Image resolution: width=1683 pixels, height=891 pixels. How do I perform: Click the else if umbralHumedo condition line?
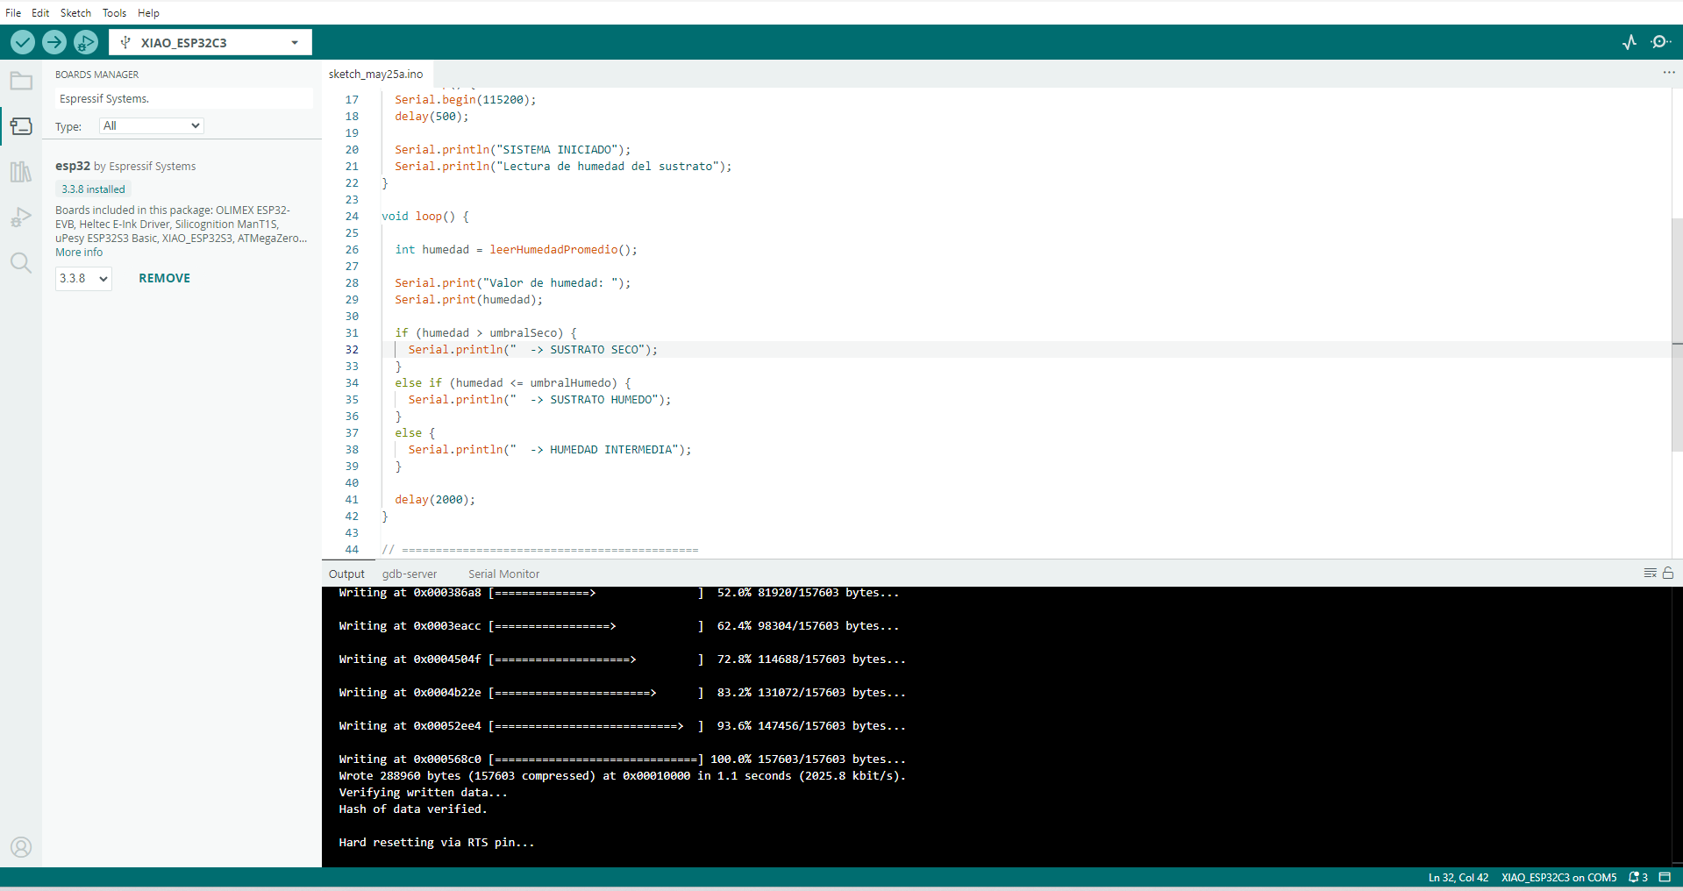pos(513,382)
